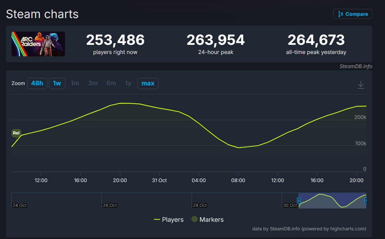Click the 100k y-axis label

361,143
